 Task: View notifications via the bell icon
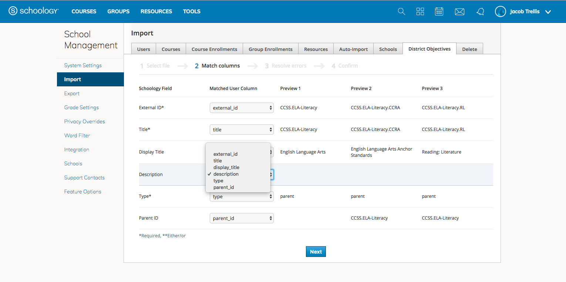pyautogui.click(x=480, y=11)
